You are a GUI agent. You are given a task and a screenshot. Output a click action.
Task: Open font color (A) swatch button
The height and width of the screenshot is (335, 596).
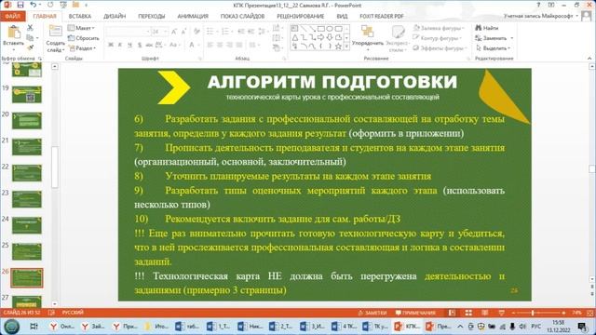coord(192,45)
